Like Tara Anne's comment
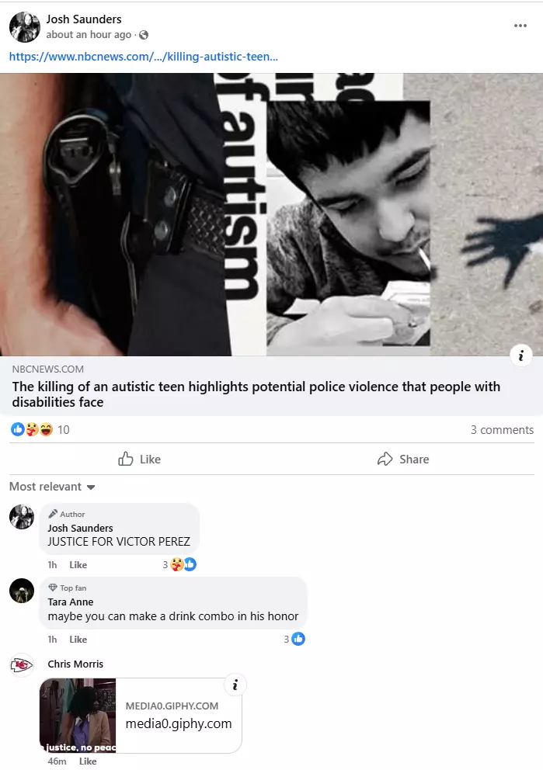Screen dimensions: 543x770 click(x=78, y=640)
